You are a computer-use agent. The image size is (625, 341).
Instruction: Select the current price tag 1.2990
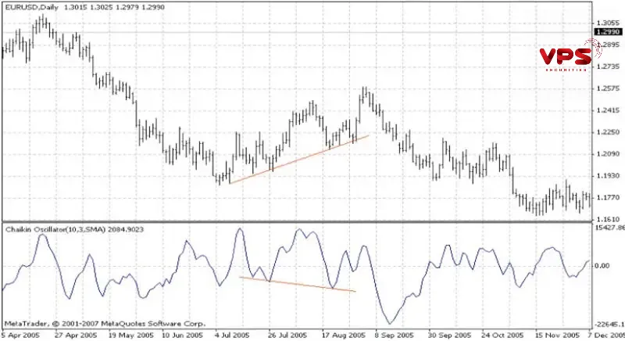point(608,32)
